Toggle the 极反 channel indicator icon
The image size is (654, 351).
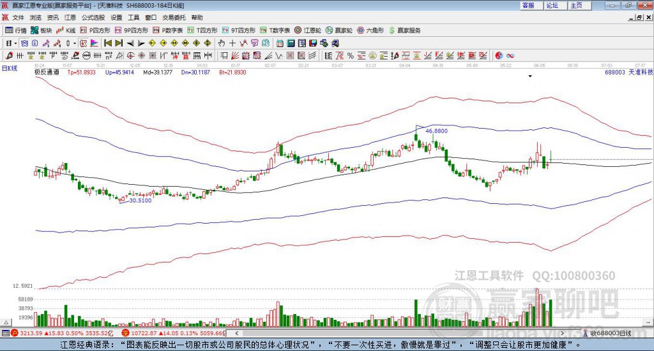[83, 43]
